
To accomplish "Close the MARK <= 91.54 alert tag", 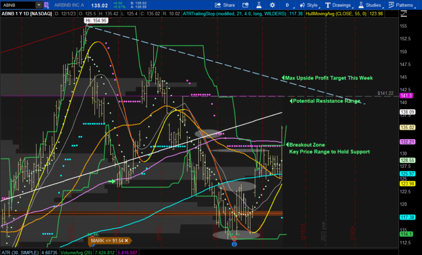I will coord(127,240).
